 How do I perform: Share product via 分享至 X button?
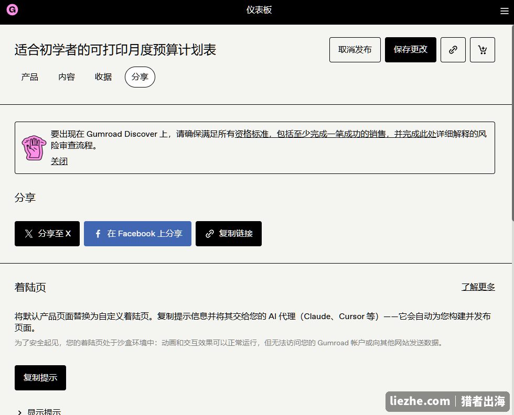(47, 234)
